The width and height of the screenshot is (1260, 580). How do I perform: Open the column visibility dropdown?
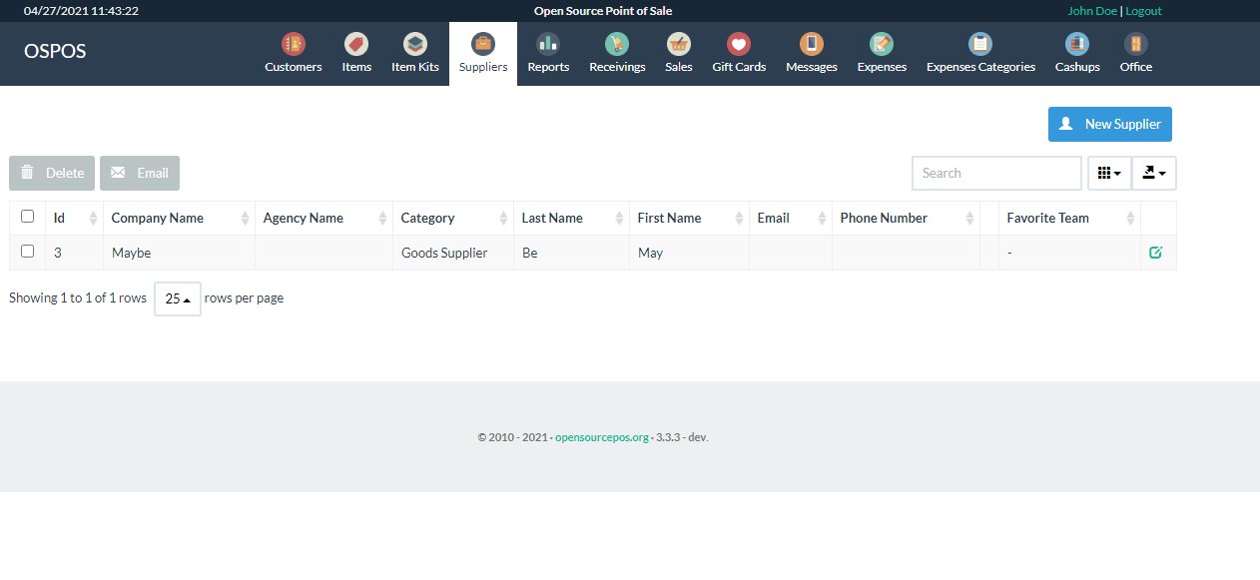pos(1108,173)
